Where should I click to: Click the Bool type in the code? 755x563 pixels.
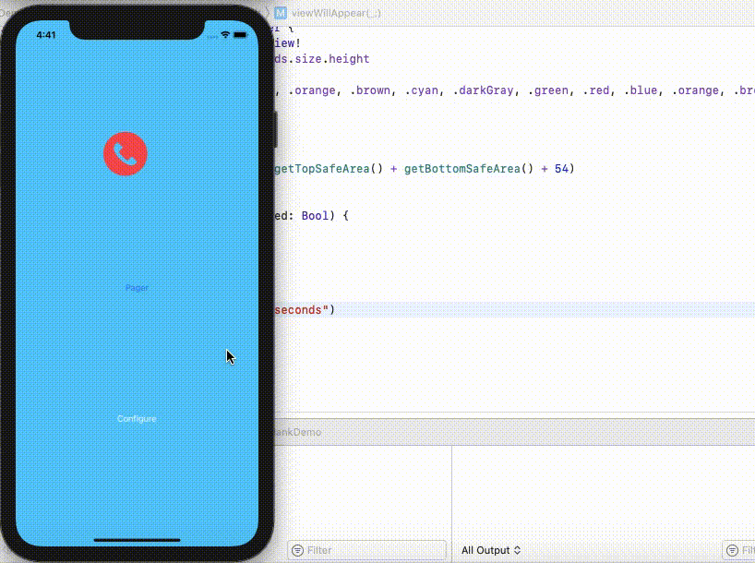point(315,215)
